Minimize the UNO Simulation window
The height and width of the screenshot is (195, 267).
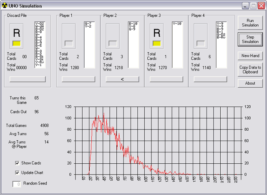click(x=245, y=6)
